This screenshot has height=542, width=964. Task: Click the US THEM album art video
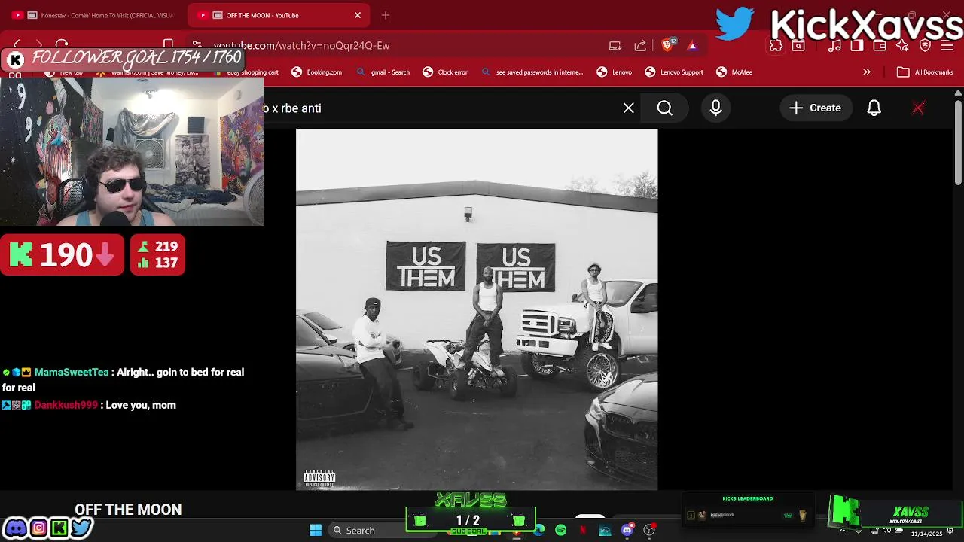477,309
